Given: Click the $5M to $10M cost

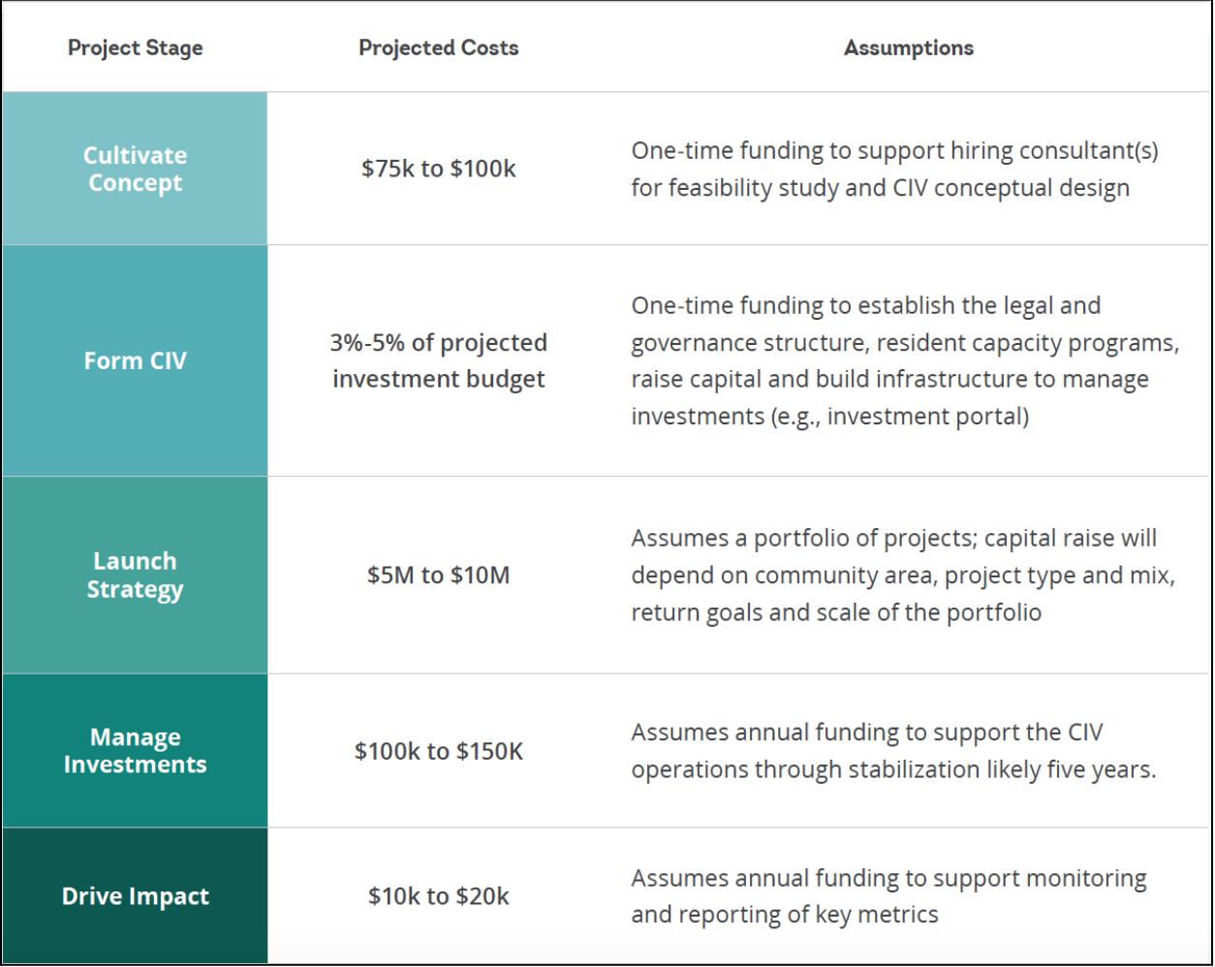Looking at the screenshot, I should pos(438,575).
